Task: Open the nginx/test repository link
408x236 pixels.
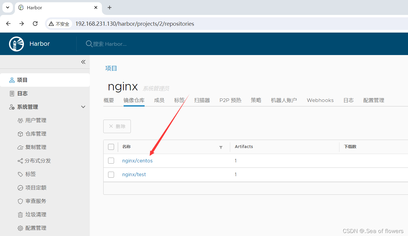Action: 134,174
